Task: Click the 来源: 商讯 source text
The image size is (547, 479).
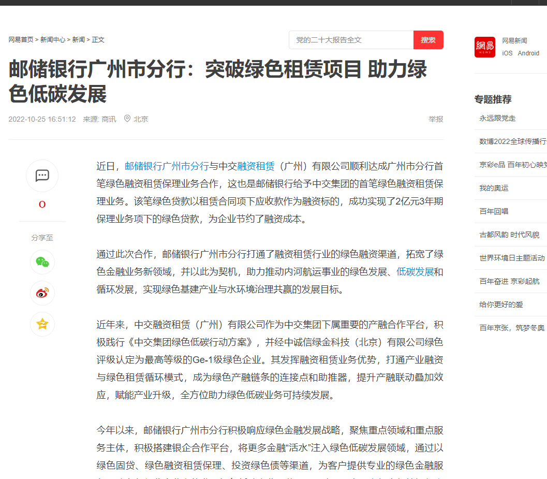Action: 99,119
